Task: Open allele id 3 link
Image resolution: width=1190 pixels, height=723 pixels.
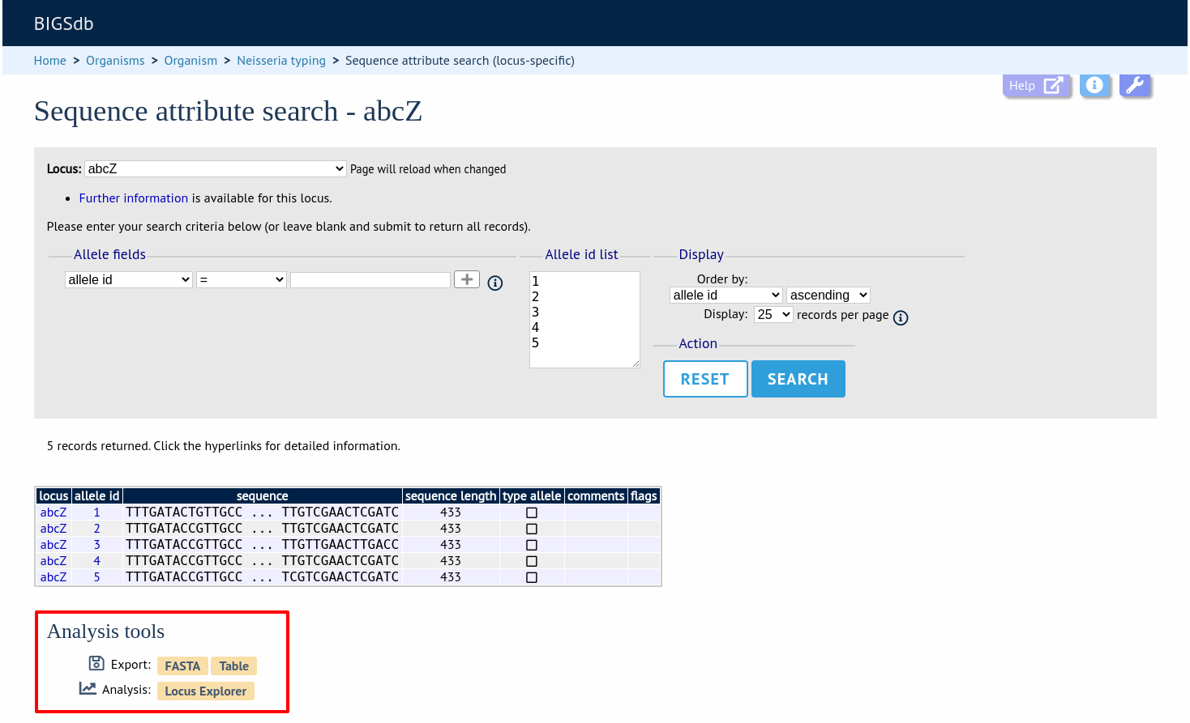Action: pos(97,545)
